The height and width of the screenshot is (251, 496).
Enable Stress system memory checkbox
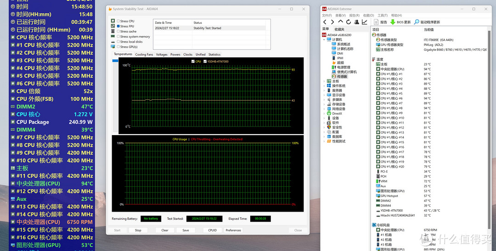point(118,37)
